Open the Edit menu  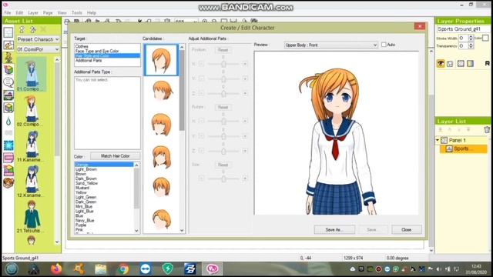(19, 12)
